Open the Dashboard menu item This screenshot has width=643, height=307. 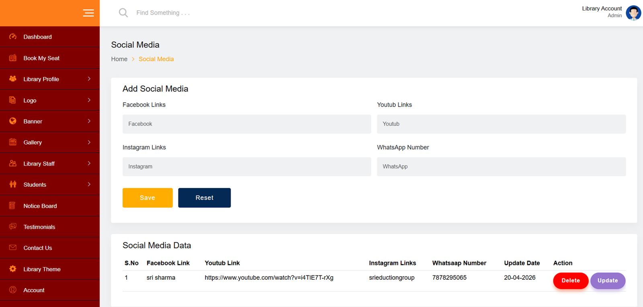tap(50, 37)
